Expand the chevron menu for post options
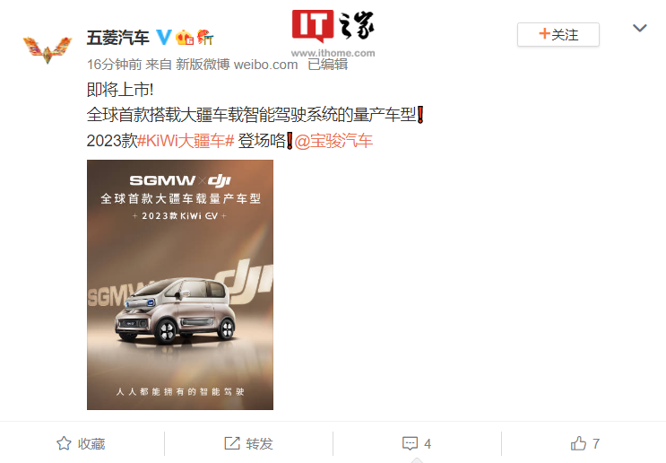This screenshot has height=463, width=666. tap(640, 28)
